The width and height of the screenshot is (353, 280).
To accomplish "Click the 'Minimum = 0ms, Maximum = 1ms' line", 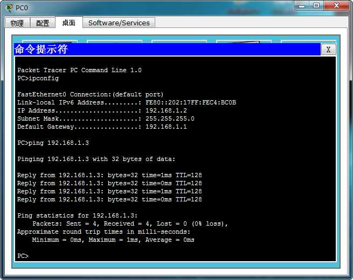I will (113, 240).
